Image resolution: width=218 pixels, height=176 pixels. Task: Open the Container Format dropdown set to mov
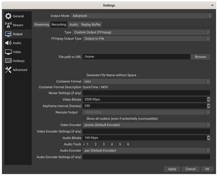[x=146, y=81]
